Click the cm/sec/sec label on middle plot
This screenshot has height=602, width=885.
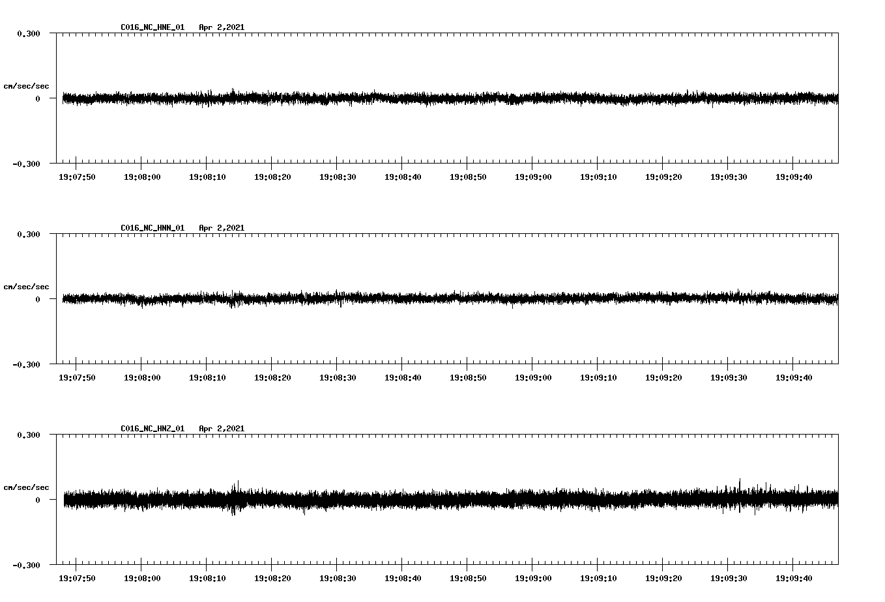pos(26,286)
